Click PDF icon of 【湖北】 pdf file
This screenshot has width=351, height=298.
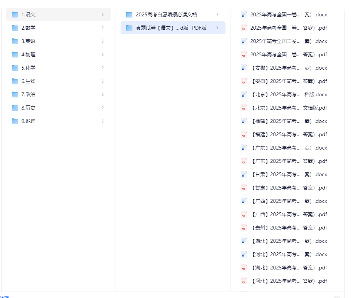coord(243,268)
